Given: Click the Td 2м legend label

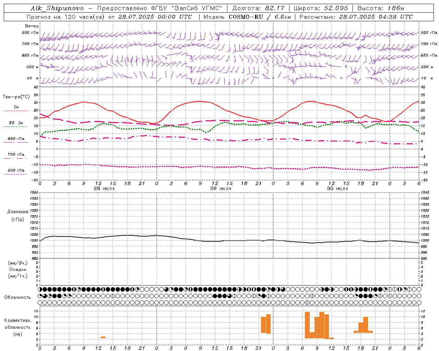Looking at the screenshot, I should tap(16, 123).
